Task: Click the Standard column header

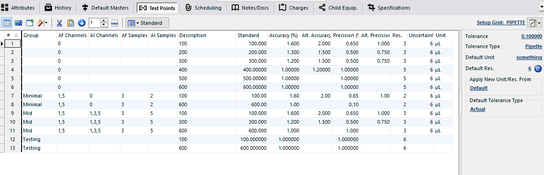Action: 252,35
